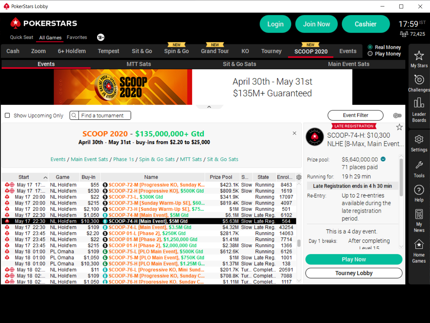Select SCOOP 01-M Phase 2 row
430x323 pixels.
[x=149, y=239]
